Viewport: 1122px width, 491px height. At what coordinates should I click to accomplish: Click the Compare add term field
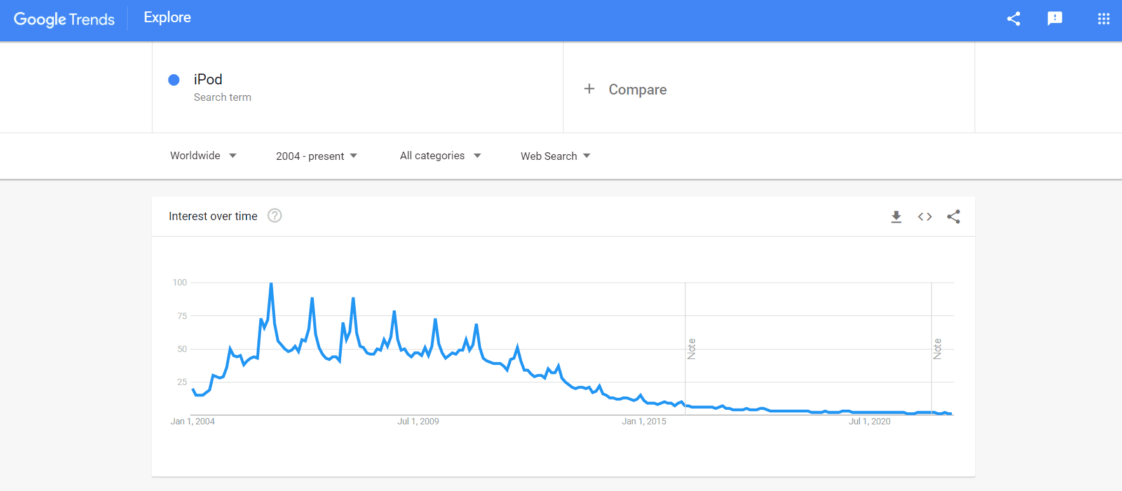tap(638, 89)
